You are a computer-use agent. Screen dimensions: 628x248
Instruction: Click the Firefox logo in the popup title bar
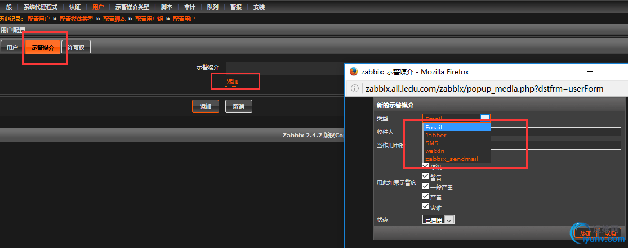353,71
